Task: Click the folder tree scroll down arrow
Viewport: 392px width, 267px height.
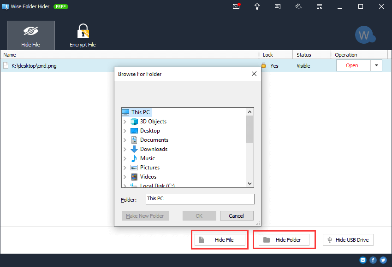Action: (249, 184)
